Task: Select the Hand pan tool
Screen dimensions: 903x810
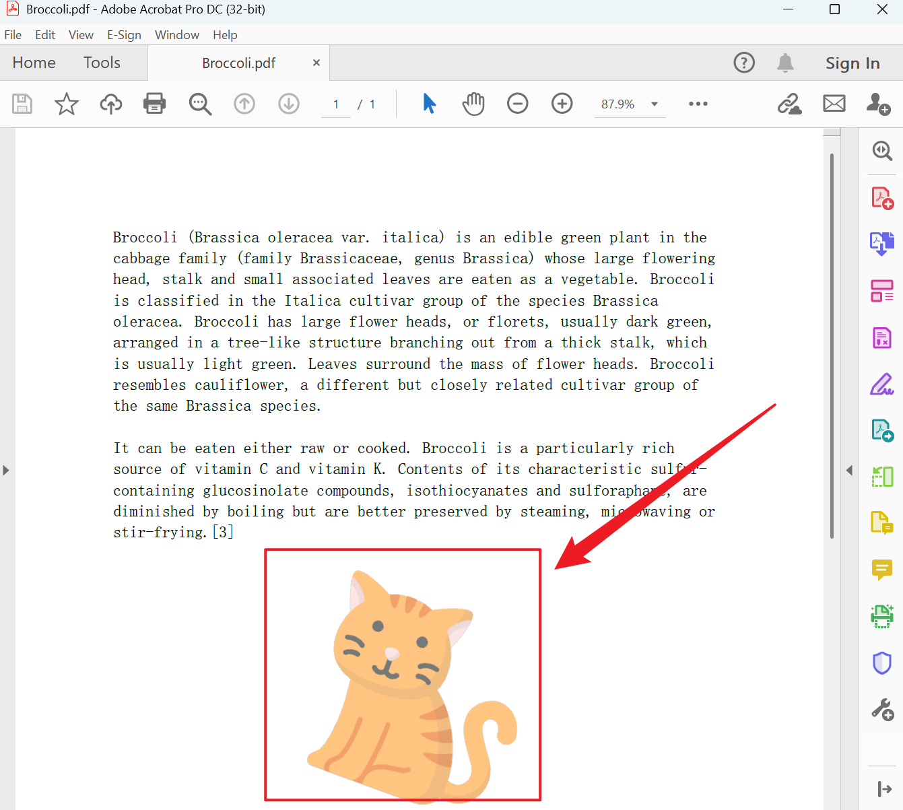Action: point(473,104)
